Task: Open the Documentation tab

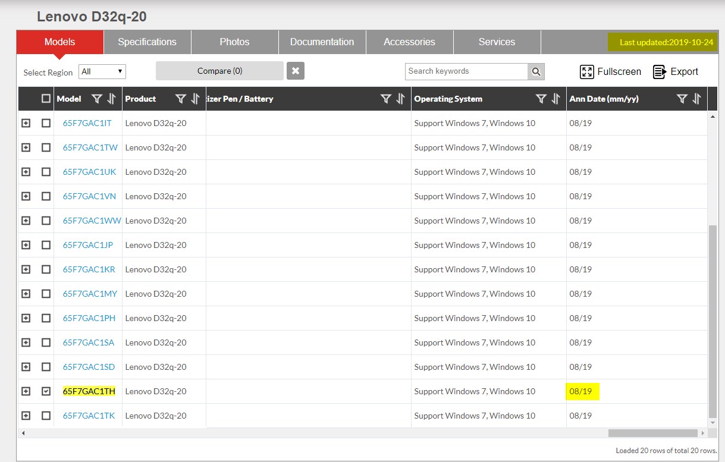Action: click(x=322, y=42)
